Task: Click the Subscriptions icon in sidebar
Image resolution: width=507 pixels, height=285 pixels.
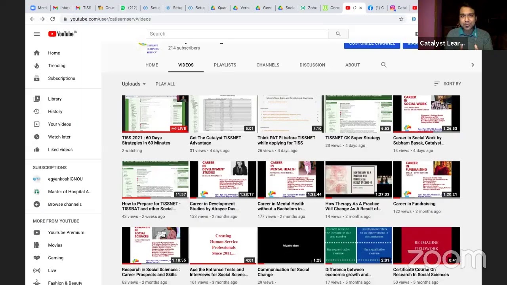Action: [x=37, y=78]
